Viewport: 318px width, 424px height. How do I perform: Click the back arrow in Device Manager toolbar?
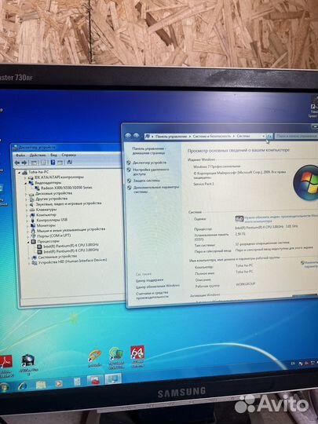coord(17,163)
